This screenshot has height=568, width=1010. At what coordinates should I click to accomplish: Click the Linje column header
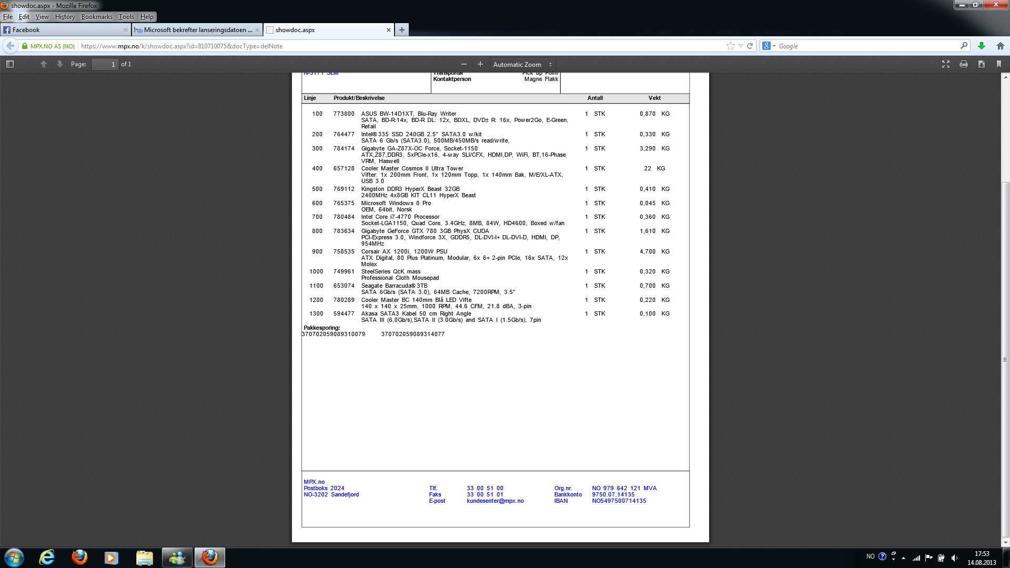310,98
